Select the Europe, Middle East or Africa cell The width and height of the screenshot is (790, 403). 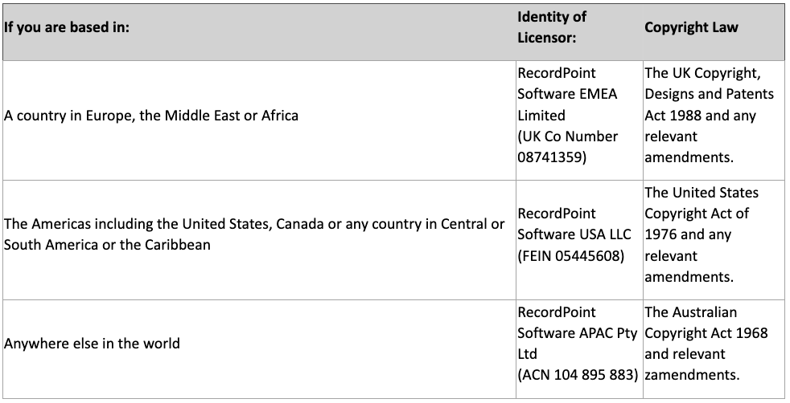(151, 116)
